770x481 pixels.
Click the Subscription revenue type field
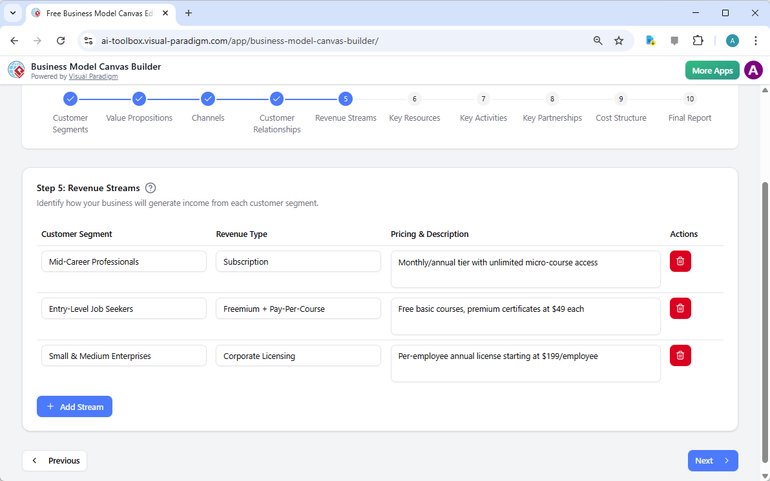point(298,261)
